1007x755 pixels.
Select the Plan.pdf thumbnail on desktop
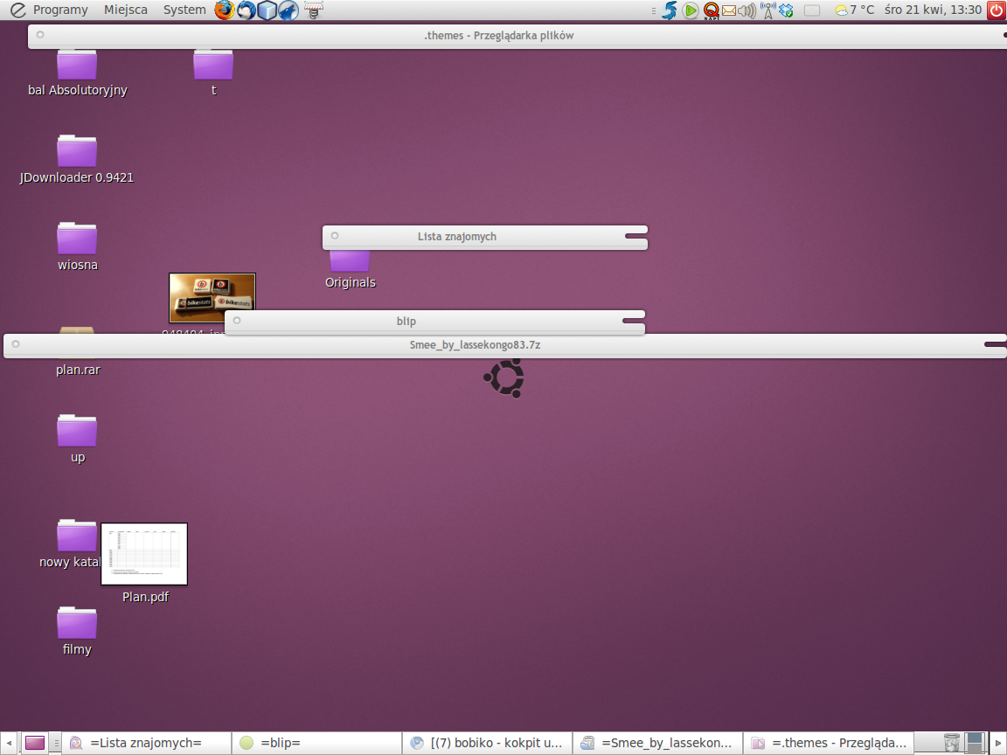(144, 554)
